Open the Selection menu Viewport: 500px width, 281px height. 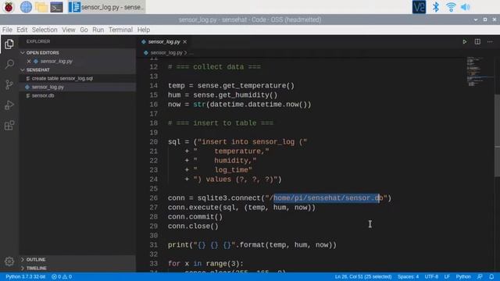pos(45,30)
